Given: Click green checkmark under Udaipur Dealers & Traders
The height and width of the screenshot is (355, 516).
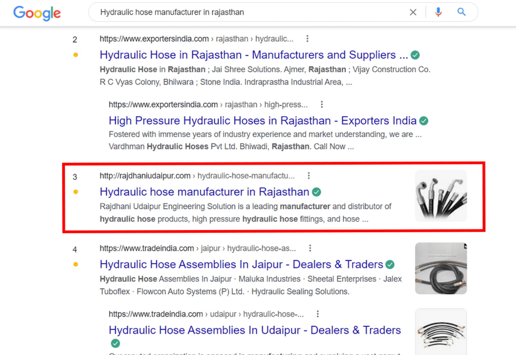Looking at the screenshot, I should pyautogui.click(x=115, y=343).
